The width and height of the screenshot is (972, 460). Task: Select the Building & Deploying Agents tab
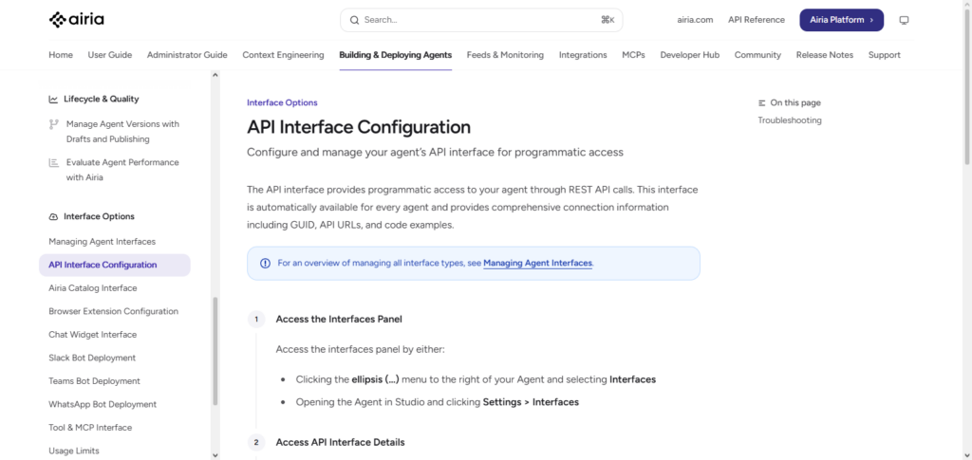pyautogui.click(x=396, y=55)
